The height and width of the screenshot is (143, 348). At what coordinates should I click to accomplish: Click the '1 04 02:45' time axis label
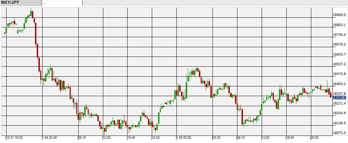pyautogui.click(x=49, y=138)
